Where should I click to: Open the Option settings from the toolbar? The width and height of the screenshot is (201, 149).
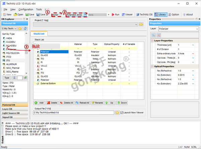[174, 15]
